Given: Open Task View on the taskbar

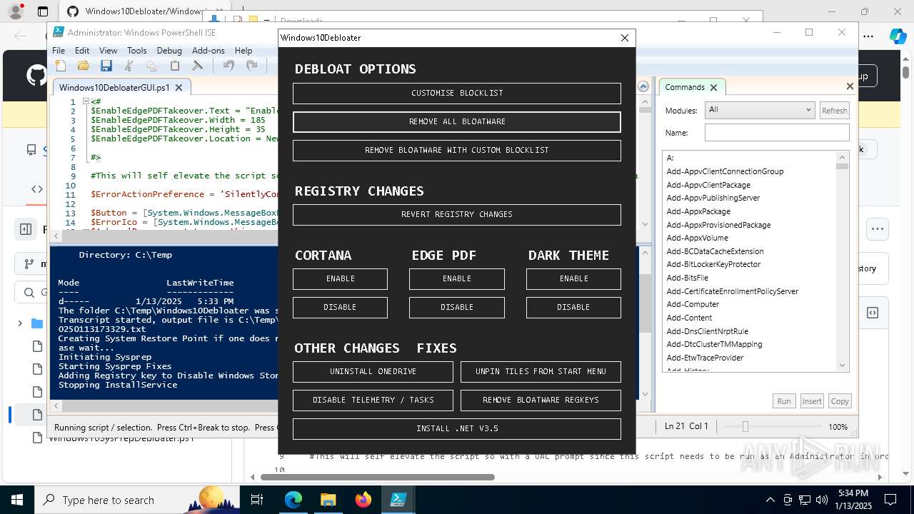Looking at the screenshot, I should click(257, 500).
